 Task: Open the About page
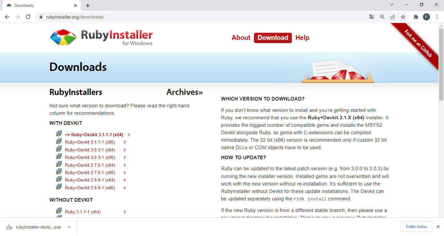(x=241, y=38)
